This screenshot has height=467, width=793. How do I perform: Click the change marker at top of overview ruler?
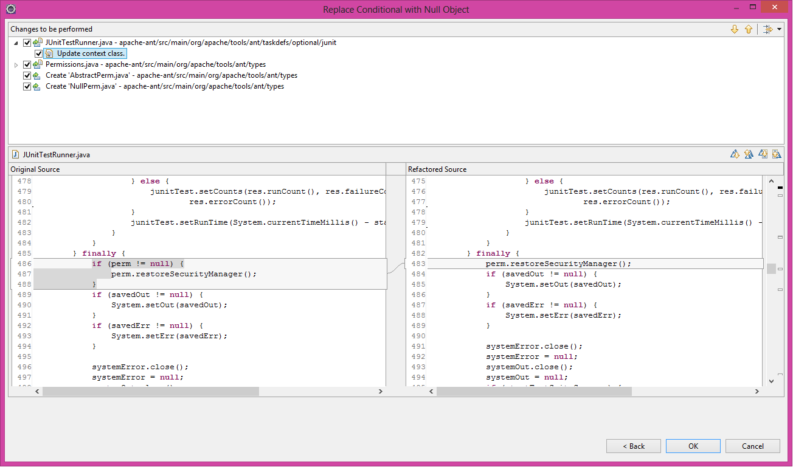(x=780, y=187)
